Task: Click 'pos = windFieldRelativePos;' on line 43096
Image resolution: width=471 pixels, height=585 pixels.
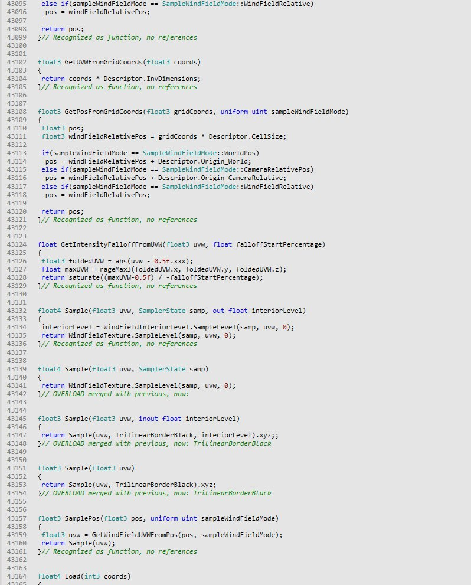Action: point(98,12)
